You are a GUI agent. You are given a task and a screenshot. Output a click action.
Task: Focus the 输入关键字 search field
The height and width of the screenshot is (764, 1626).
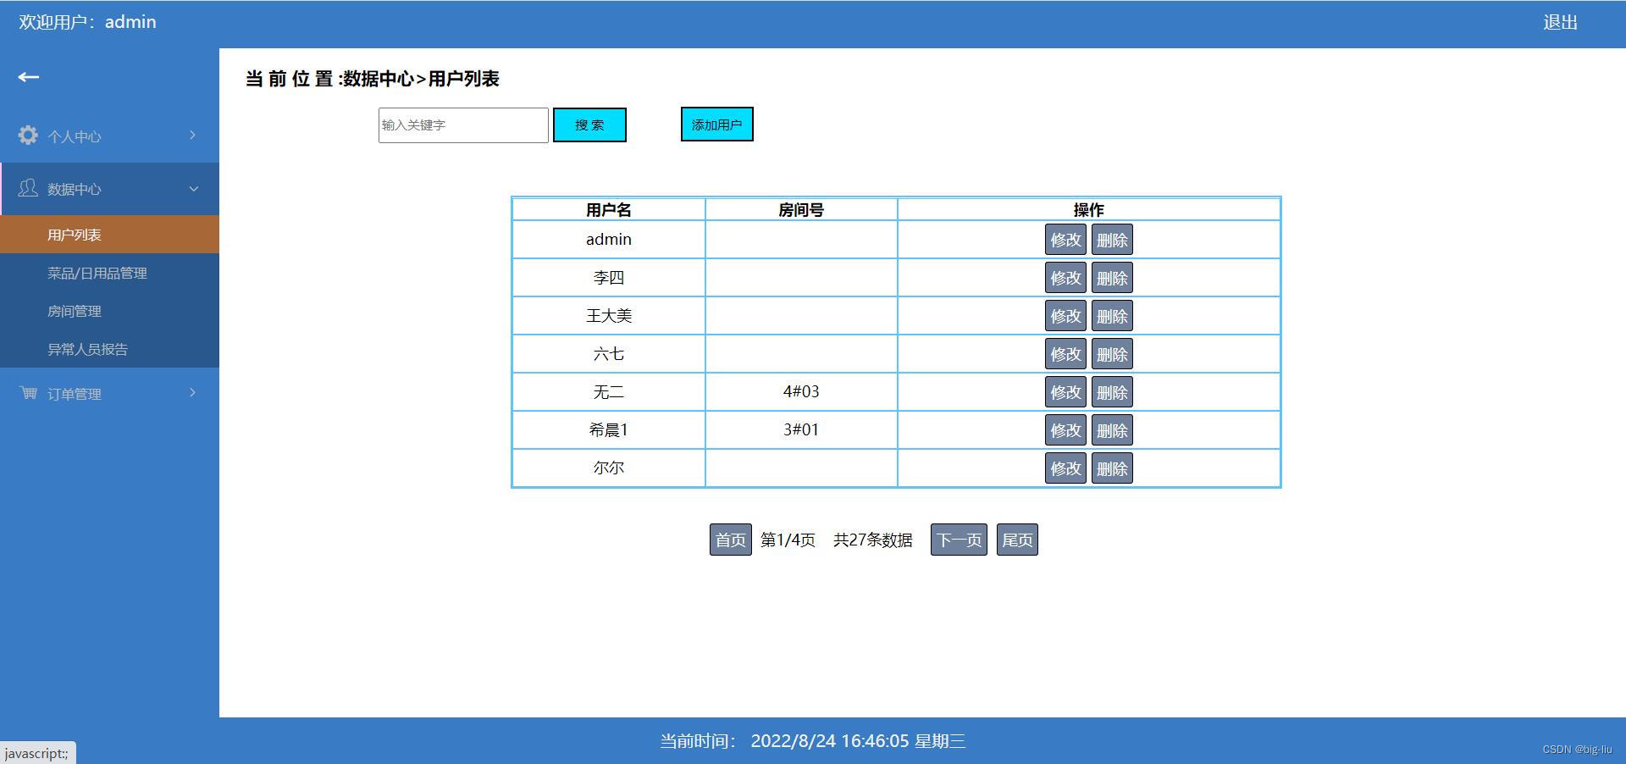(463, 125)
